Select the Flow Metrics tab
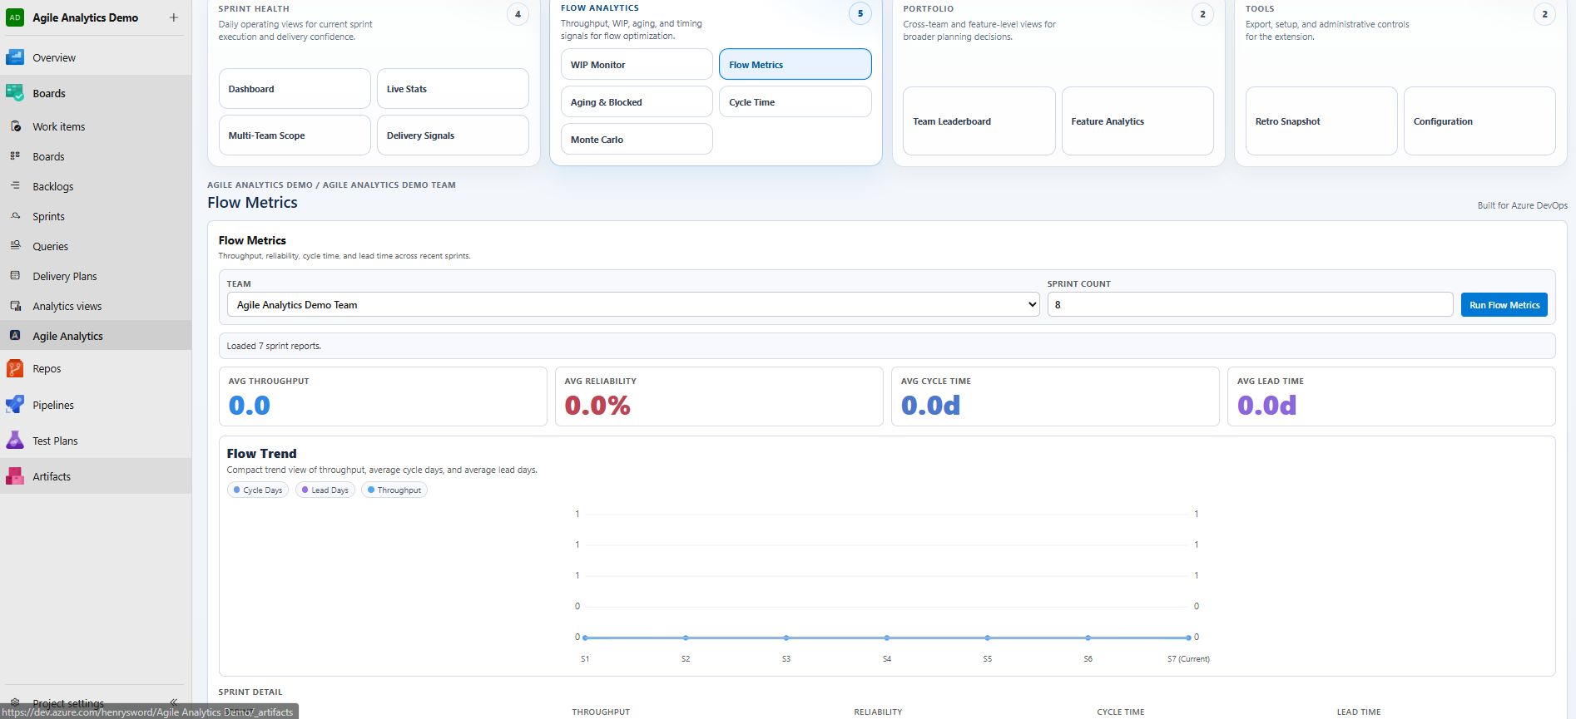This screenshot has width=1576, height=719. (795, 65)
